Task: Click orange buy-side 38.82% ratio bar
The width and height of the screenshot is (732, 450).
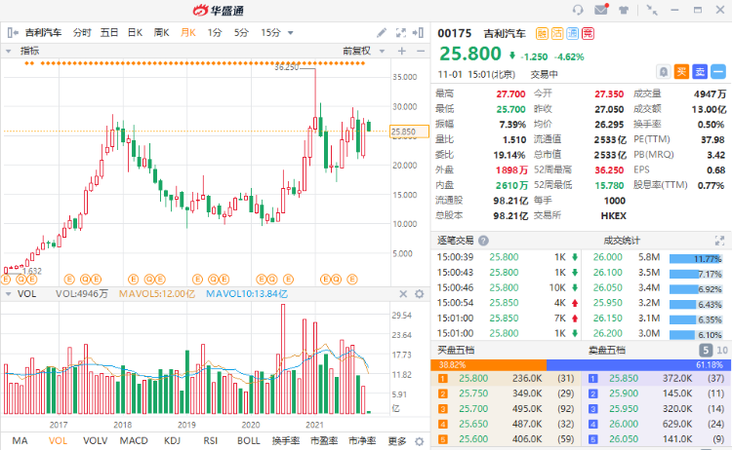Action: pyautogui.click(x=488, y=364)
